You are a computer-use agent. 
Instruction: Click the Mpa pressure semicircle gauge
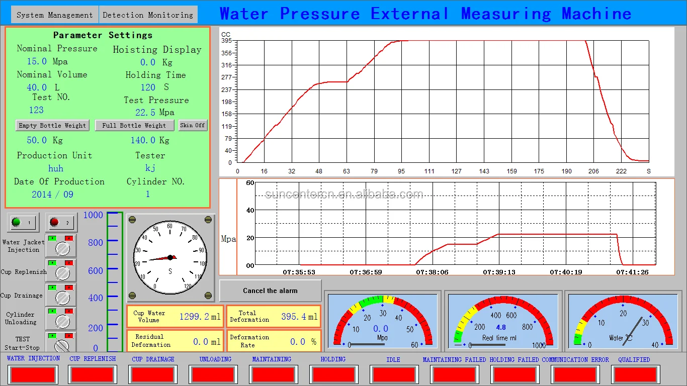point(382,322)
